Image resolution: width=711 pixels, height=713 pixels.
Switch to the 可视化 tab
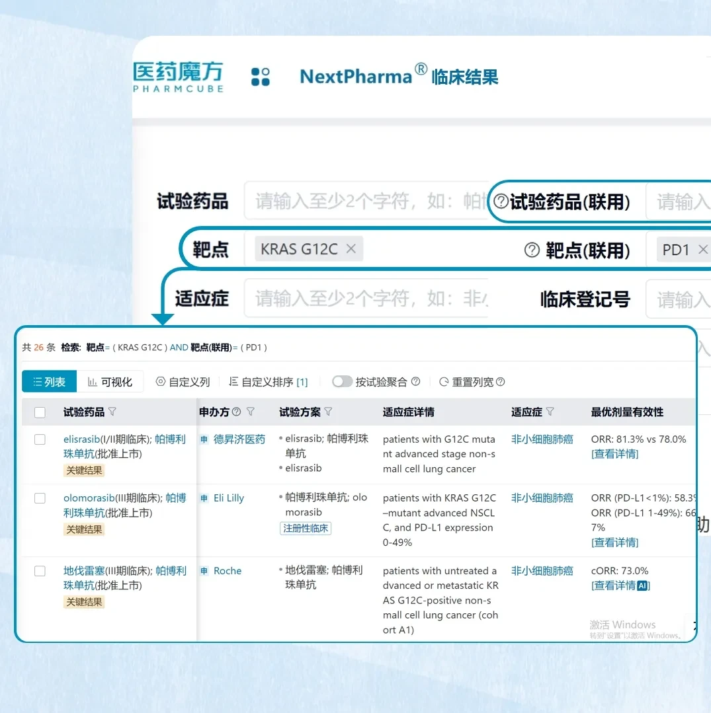click(x=110, y=381)
